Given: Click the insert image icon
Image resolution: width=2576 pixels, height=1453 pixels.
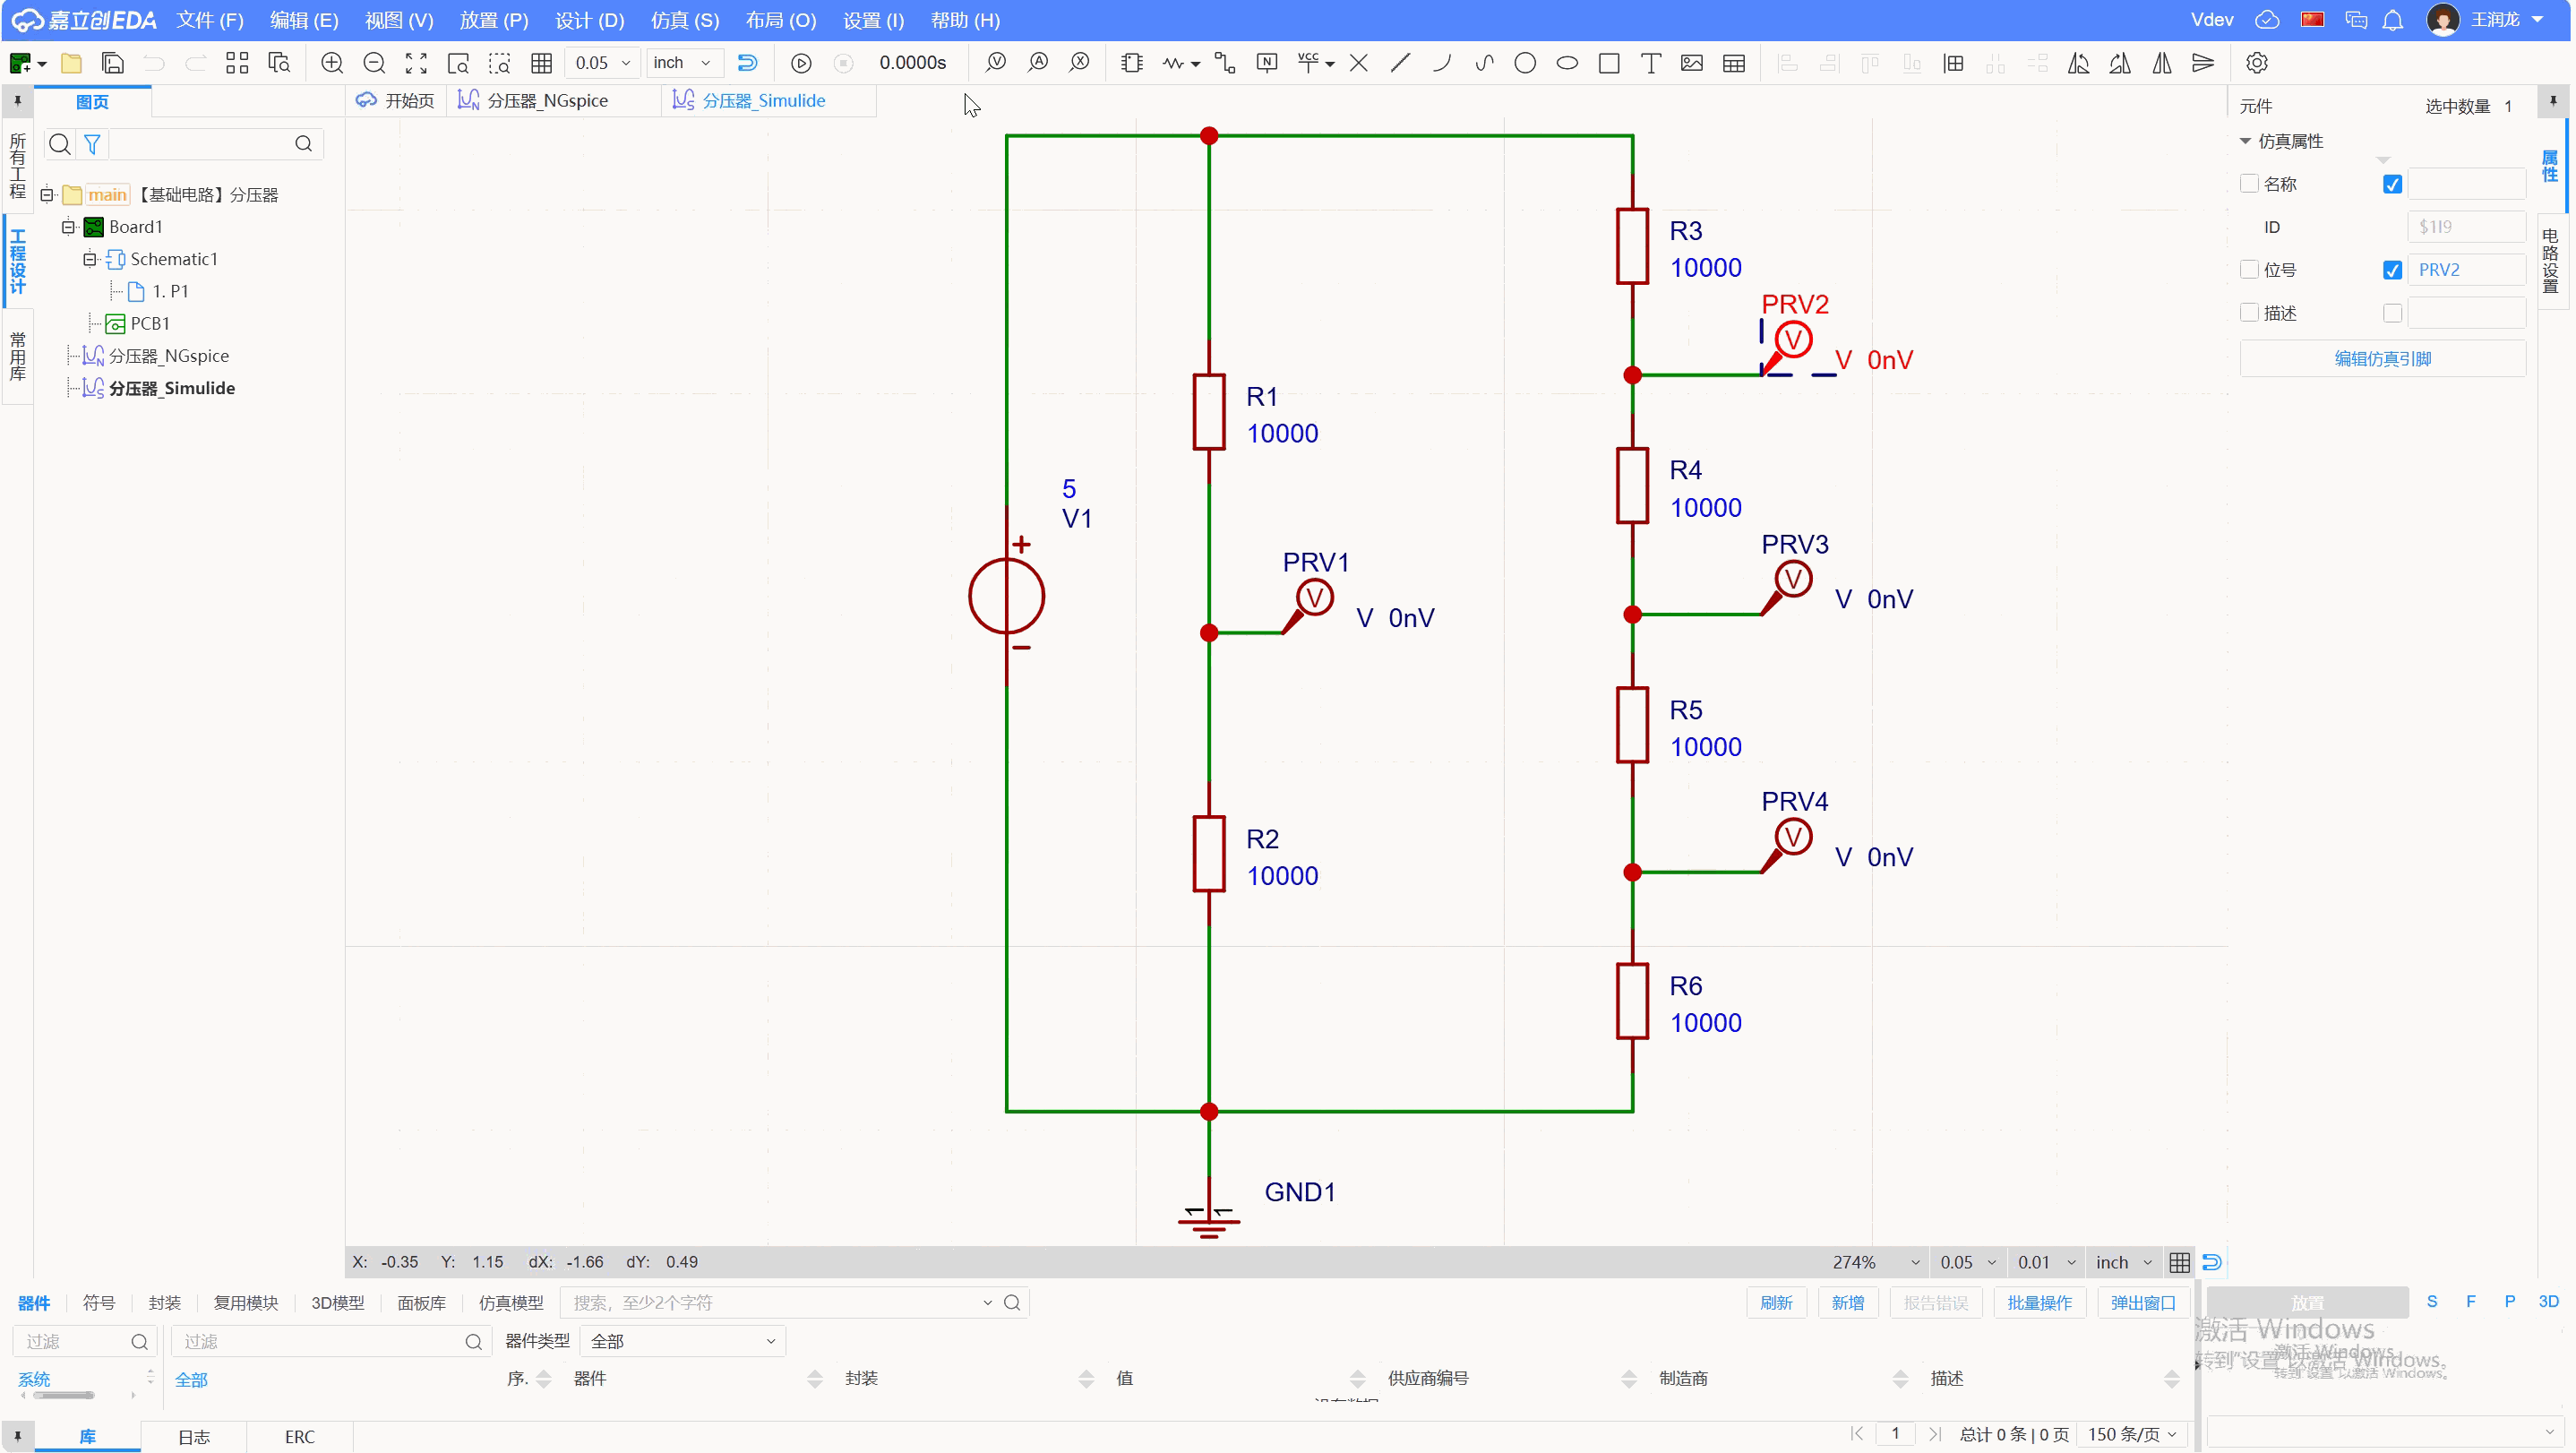Looking at the screenshot, I should (x=1692, y=63).
